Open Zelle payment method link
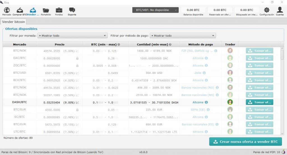 (198, 73)
